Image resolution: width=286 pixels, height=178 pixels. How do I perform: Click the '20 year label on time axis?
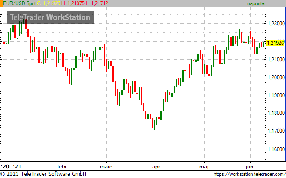point(5,166)
